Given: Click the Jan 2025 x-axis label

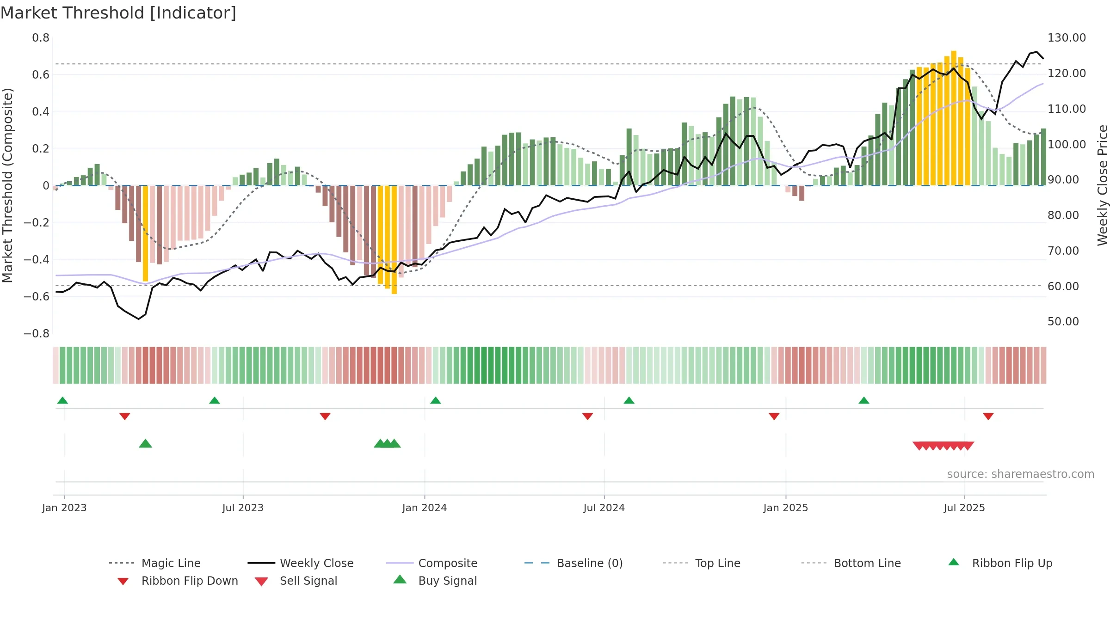Looking at the screenshot, I should [786, 508].
